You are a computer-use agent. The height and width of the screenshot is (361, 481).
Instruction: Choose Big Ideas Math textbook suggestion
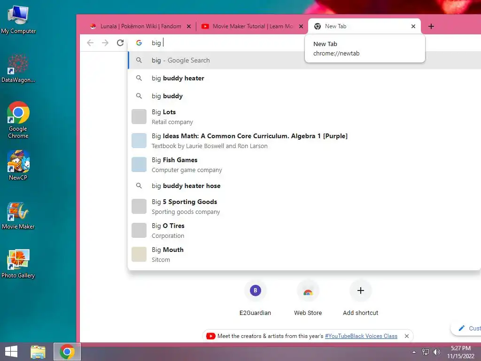coord(304,141)
